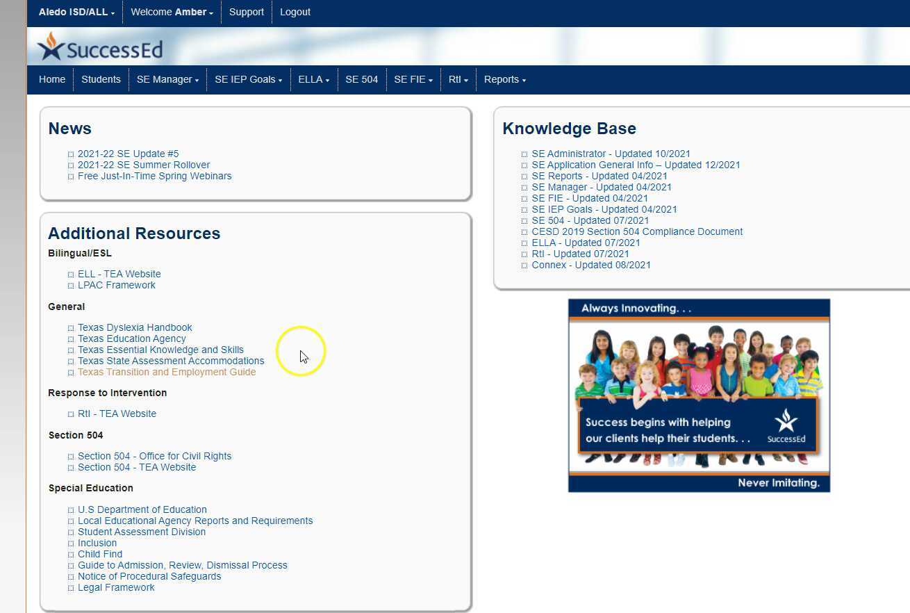This screenshot has height=613, width=910.
Task: Select the SE 504 navigation tab
Action: click(x=361, y=79)
